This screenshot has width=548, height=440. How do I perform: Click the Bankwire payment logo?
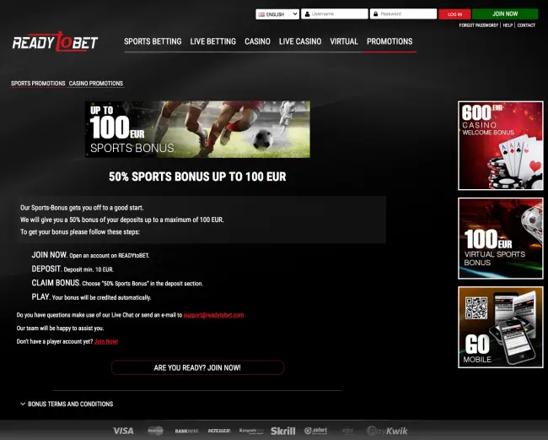[186, 431]
